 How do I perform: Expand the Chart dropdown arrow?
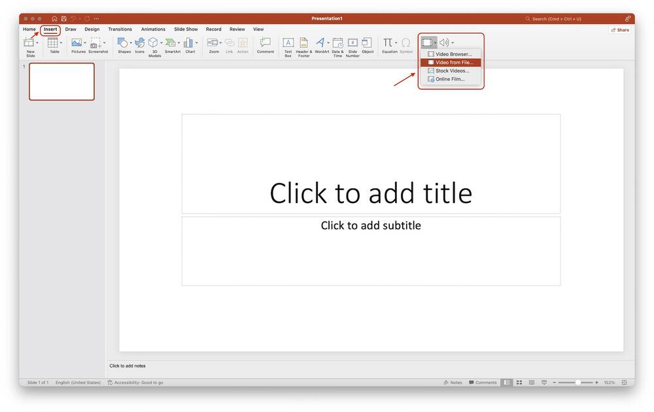(196, 42)
